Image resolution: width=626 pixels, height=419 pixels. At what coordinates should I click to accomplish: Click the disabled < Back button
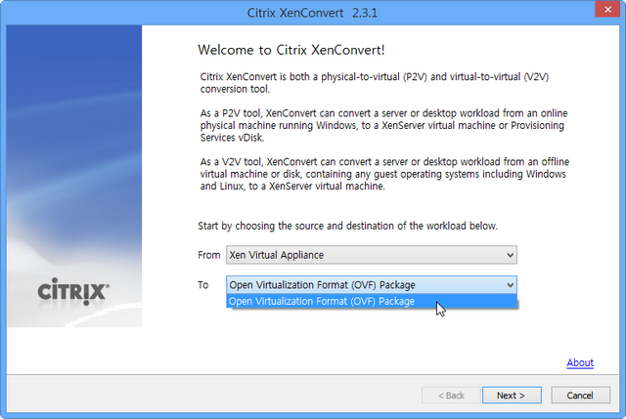(451, 396)
